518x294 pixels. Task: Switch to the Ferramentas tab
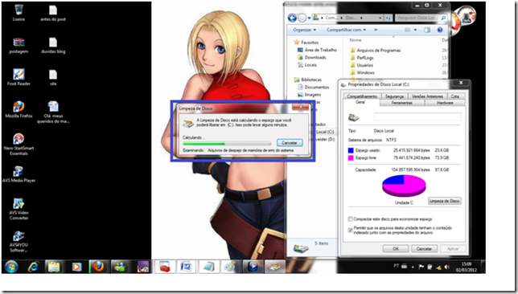tap(402, 103)
